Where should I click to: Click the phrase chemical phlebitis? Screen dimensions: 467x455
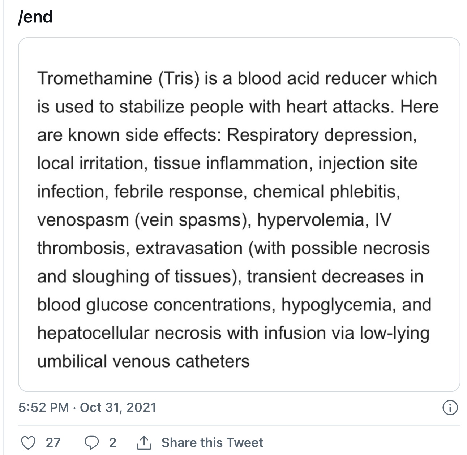(x=326, y=192)
